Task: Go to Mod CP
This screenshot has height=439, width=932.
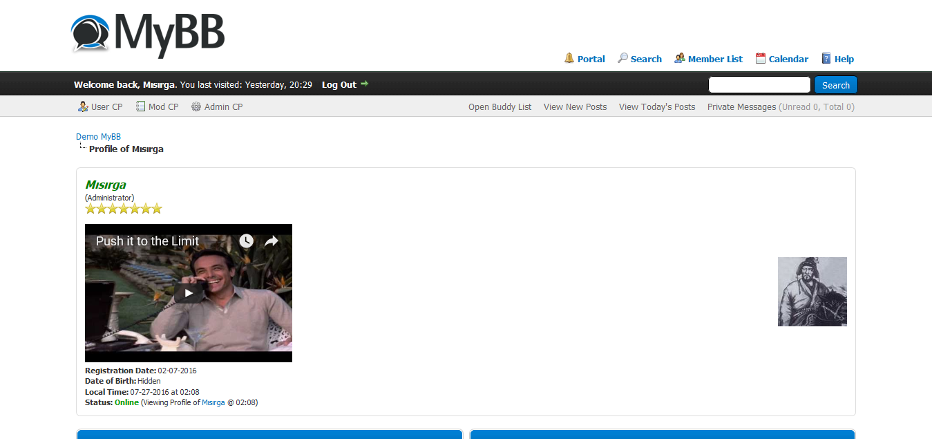Action: 163,106
